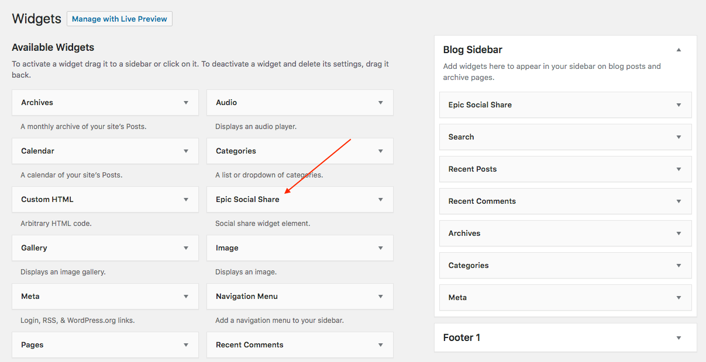Open the Custom HTML widget arrow
The image size is (706, 362).
click(x=186, y=200)
